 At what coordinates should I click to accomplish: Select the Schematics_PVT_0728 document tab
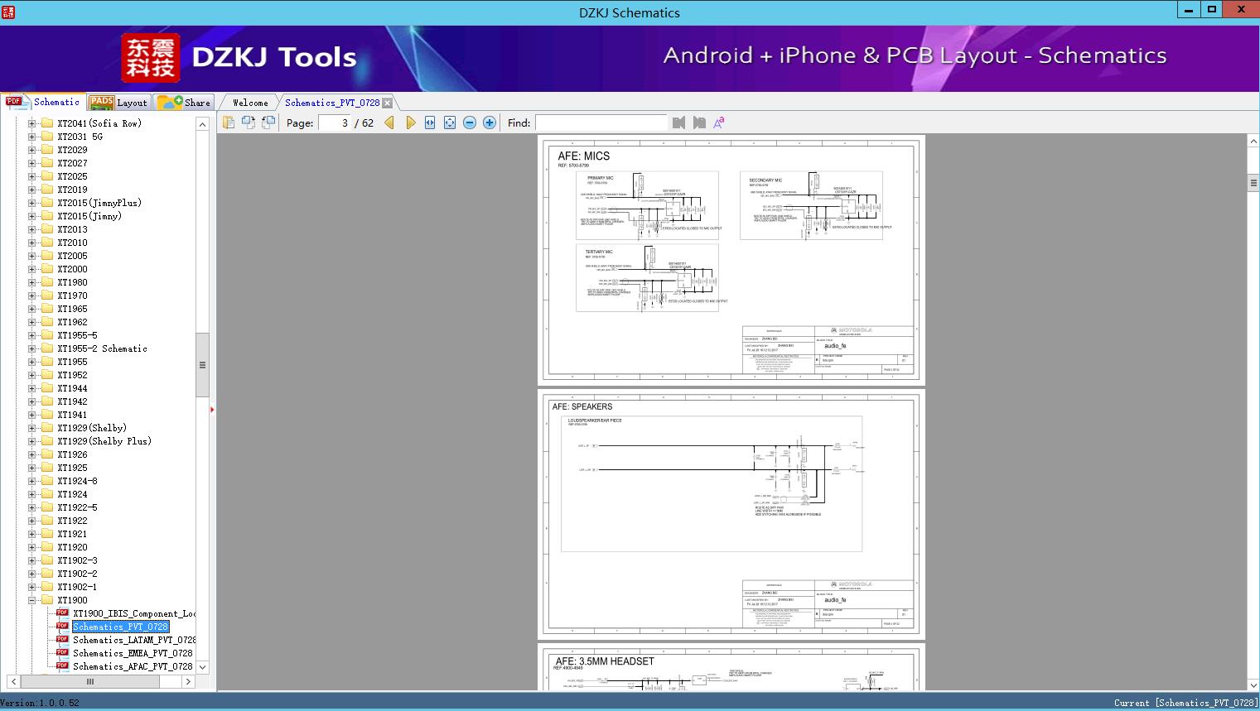(332, 103)
